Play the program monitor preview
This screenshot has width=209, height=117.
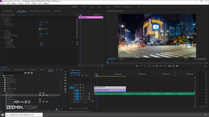[x=157, y=66]
